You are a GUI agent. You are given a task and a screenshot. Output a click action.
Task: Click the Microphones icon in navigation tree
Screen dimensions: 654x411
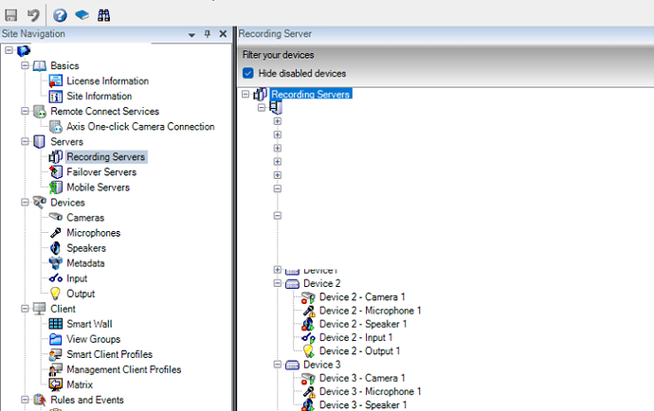click(55, 233)
